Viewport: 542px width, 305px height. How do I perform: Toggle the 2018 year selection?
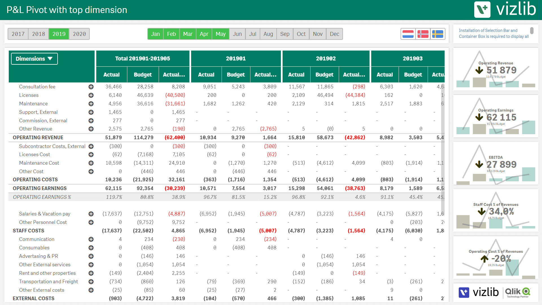38,34
